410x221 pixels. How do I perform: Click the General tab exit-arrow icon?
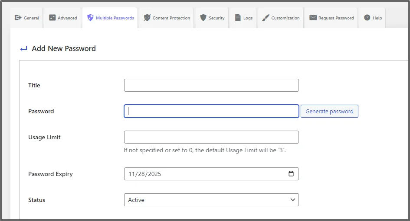tap(18, 18)
